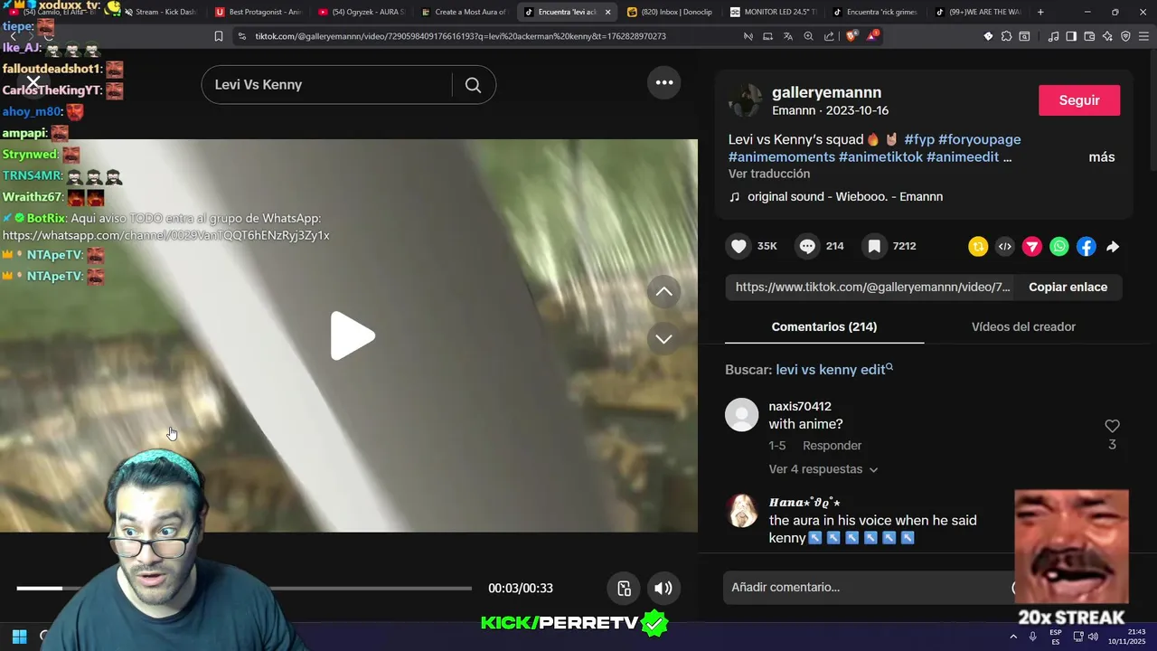Image resolution: width=1157 pixels, height=651 pixels.
Task: Share to WhatsApp icon
Action: pyautogui.click(x=1059, y=246)
